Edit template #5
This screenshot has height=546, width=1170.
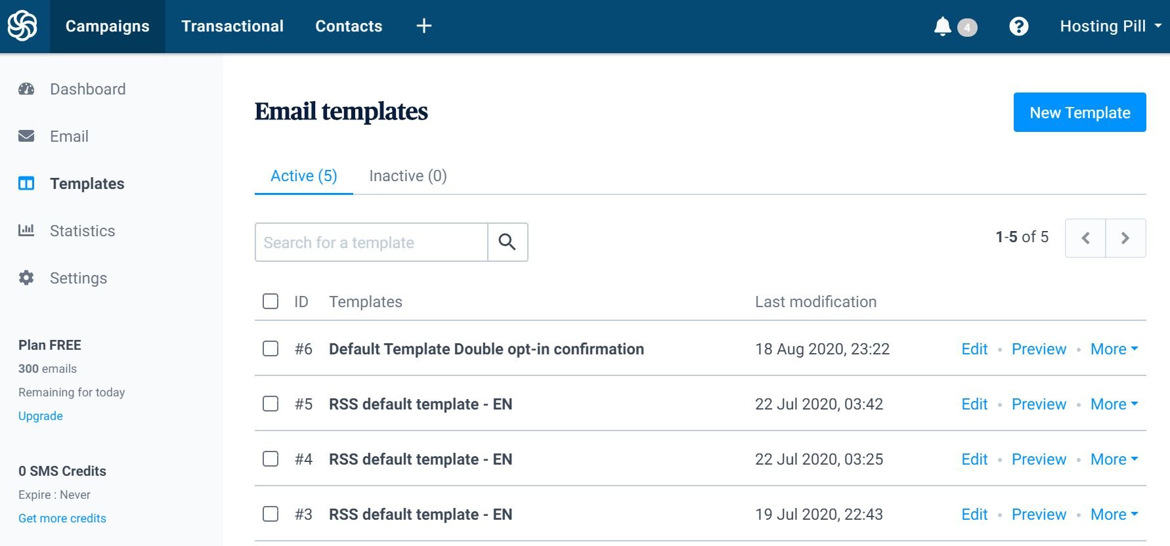pos(974,404)
